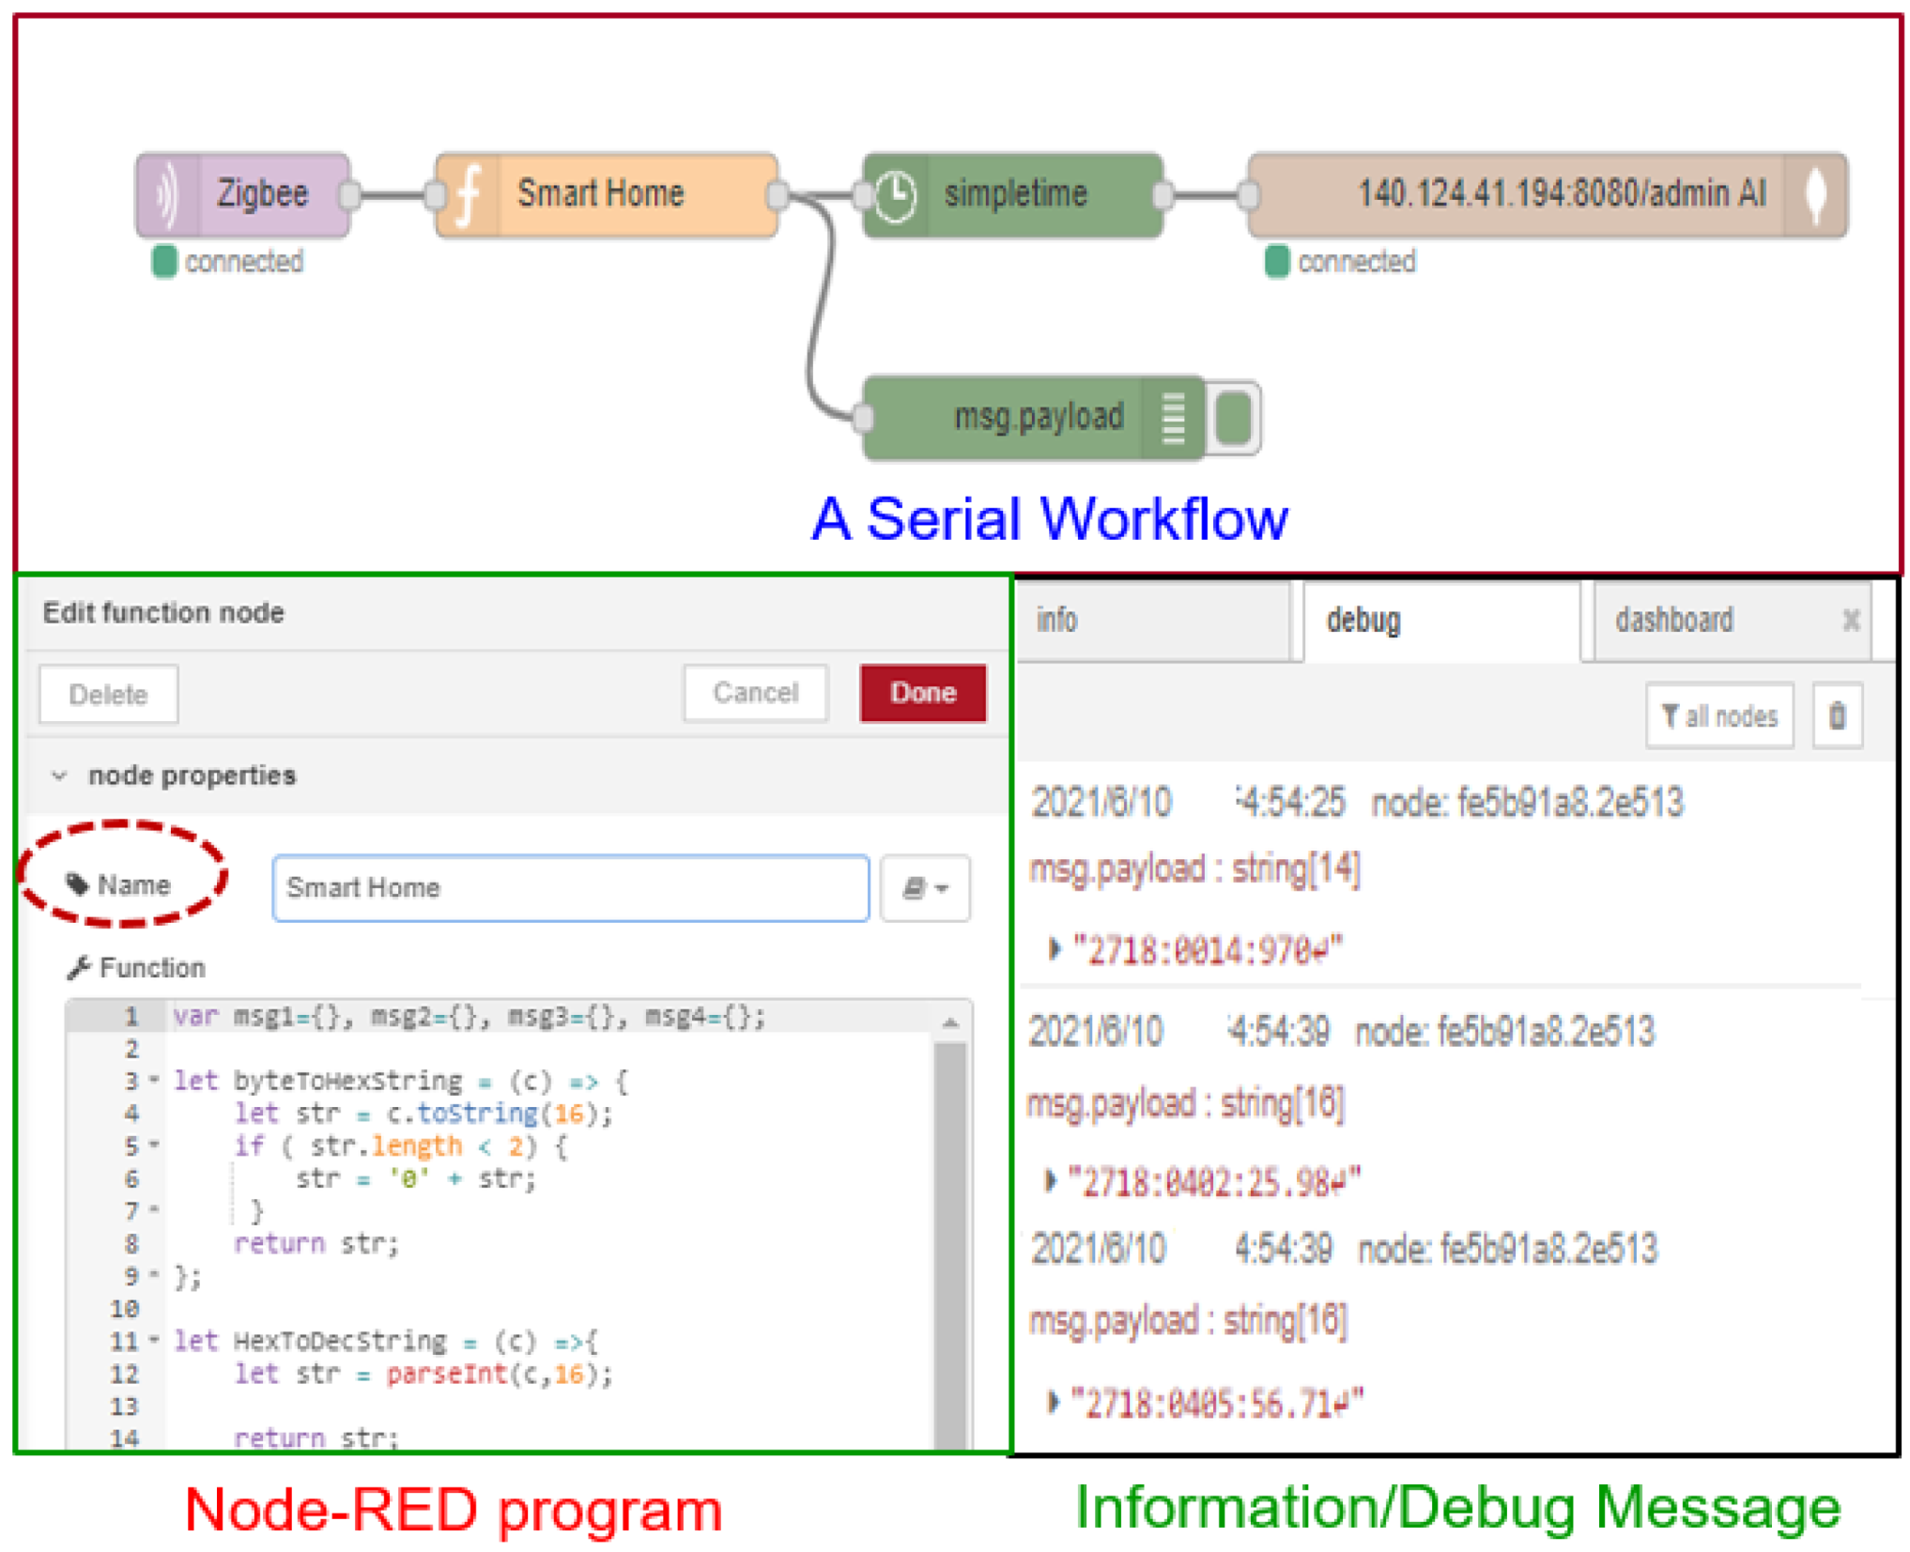Click the Smart Home name input field
Image resolution: width=1910 pixels, height=1552 pixels.
point(570,887)
